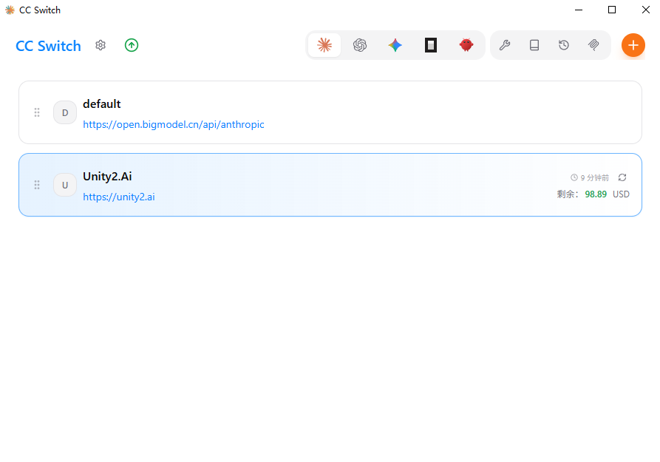Click the drag handle of Unity2.Ai provider
The image size is (660, 462).
(x=37, y=185)
